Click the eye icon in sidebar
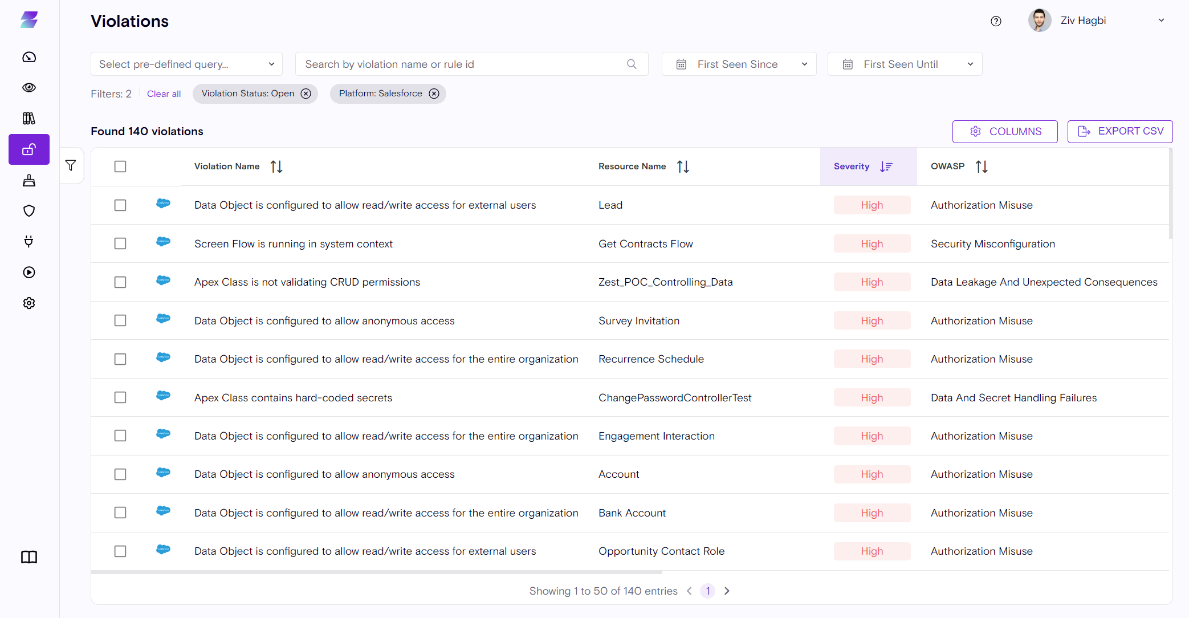Screen dimensions: 1189x618 (29, 88)
